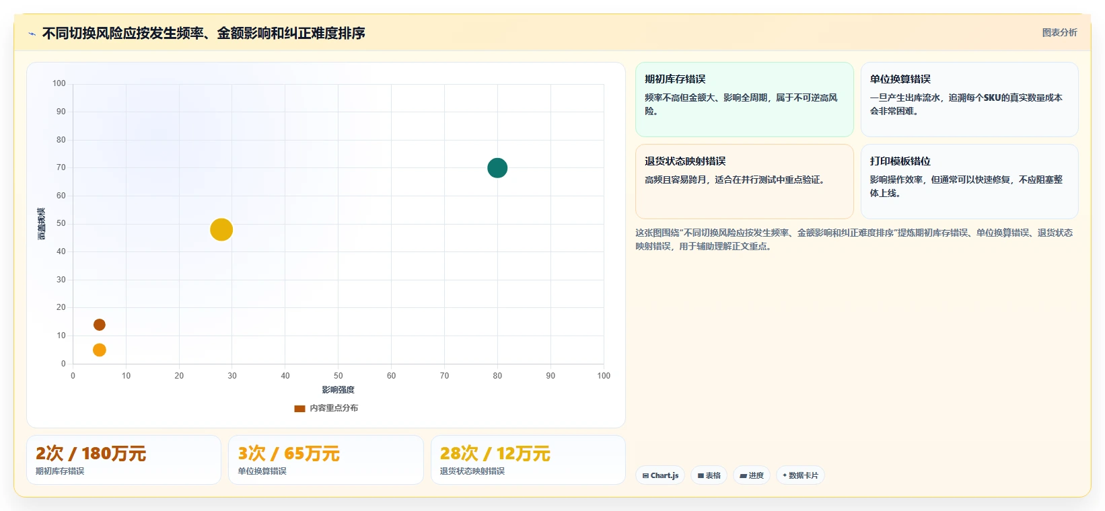This screenshot has height=511, width=1105.
Task: Click the description 频率不高但金额大
Action: 742,104
